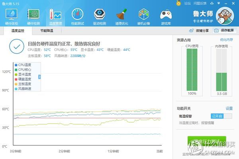
Task: Click 风扇转速 2288转/分 reading
Action: tap(70, 56)
